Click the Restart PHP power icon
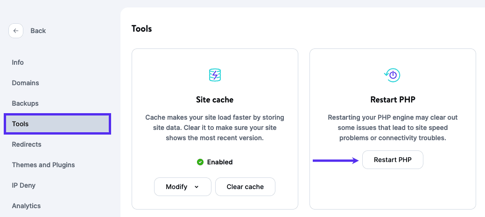This screenshot has width=485, height=217. (x=393, y=75)
